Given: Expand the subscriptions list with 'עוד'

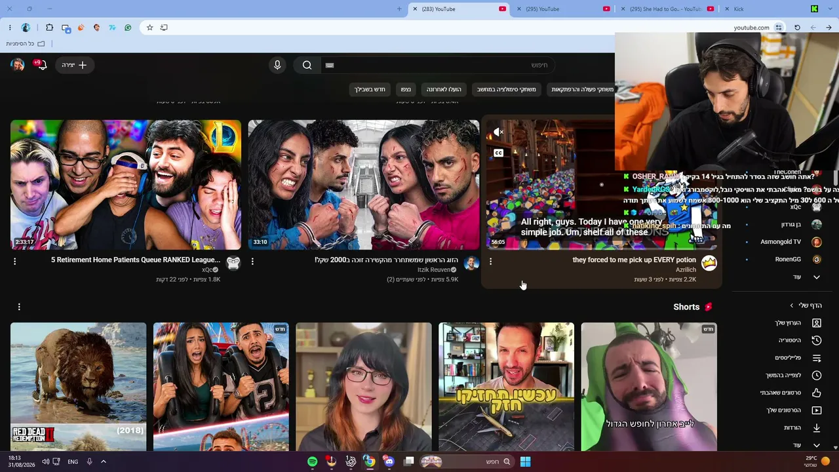Looking at the screenshot, I should [x=806, y=277].
